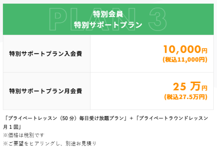The width and height of the screenshot is (217, 148).
Task: Click the プライベートレッスン(50分) description line
Action: coord(41,118)
